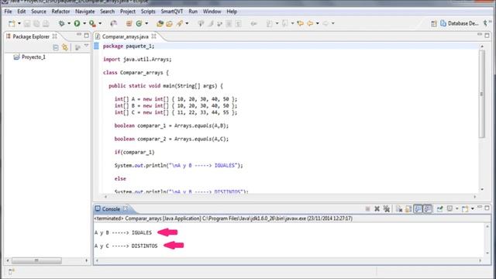Screen dimensions: 496x279
Task: Open the Help menu
Action: 232,12
